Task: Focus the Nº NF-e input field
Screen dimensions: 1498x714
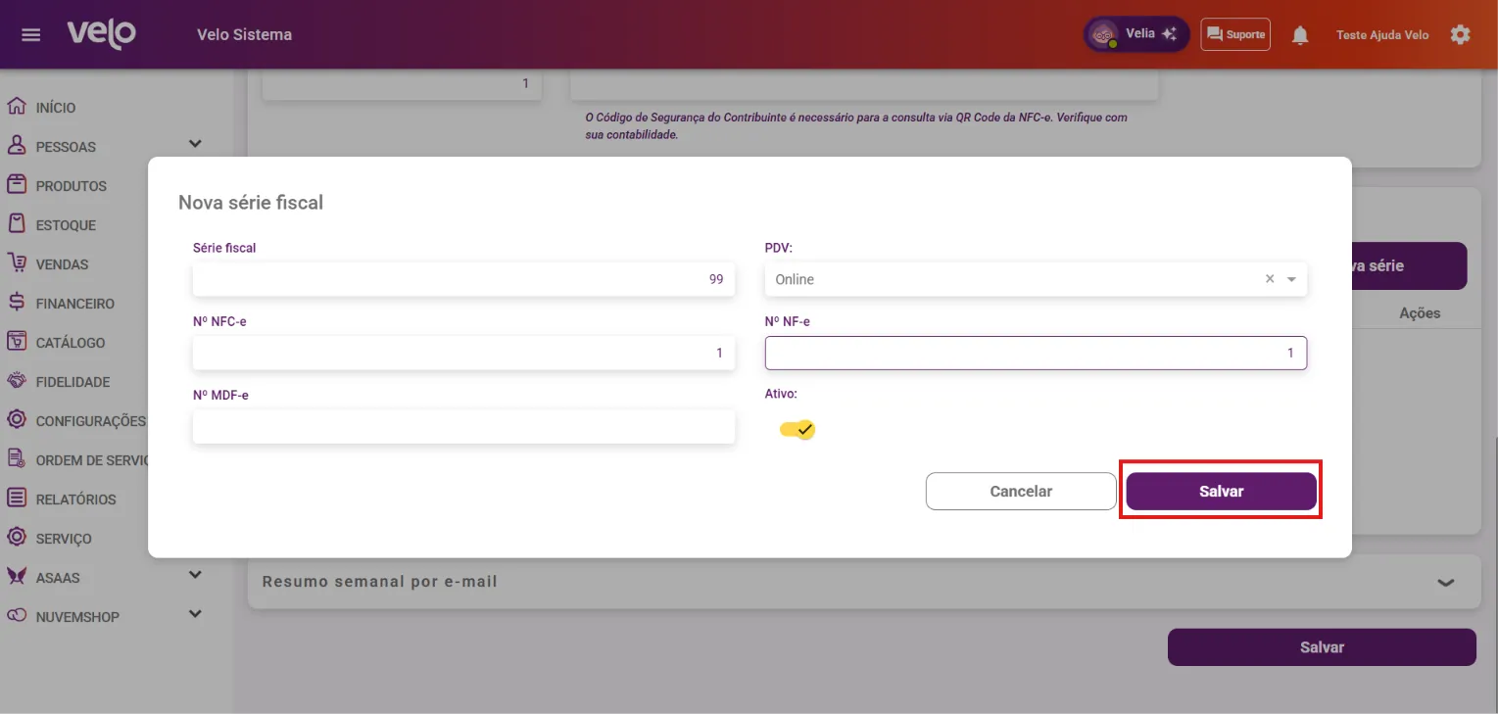Action: pos(1036,353)
